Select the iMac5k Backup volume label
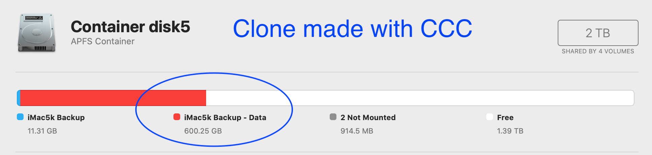The image size is (652, 155). point(56,117)
